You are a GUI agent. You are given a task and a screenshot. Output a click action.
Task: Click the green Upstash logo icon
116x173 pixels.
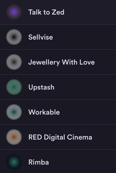pyautogui.click(x=14, y=87)
